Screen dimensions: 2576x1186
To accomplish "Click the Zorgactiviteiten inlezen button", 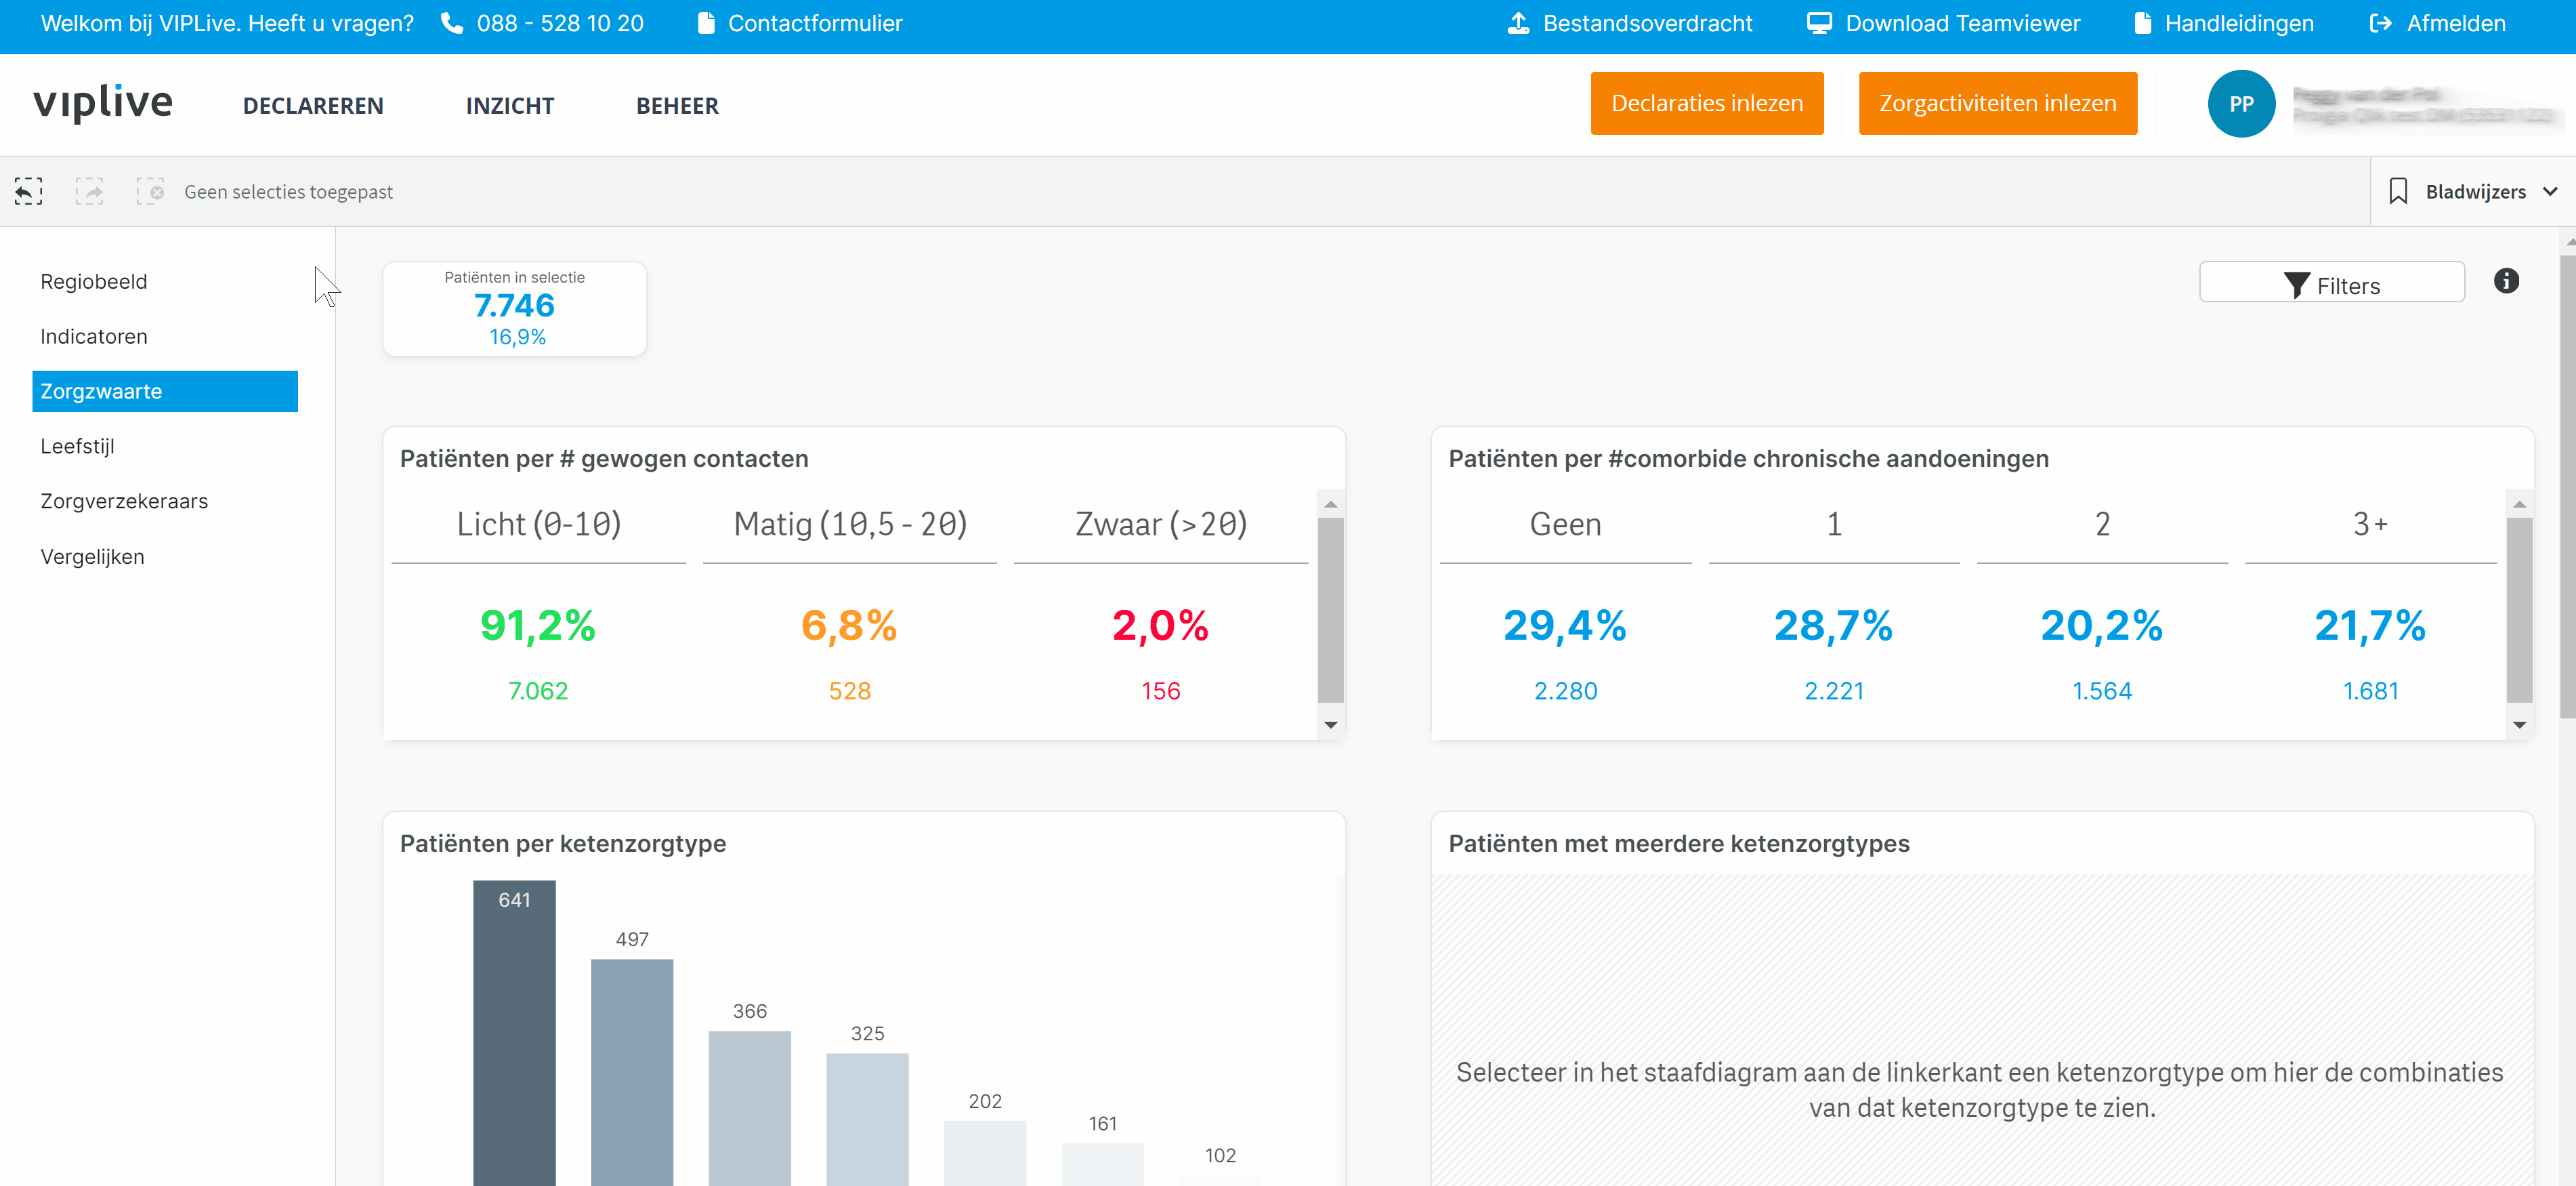I will click(1997, 103).
